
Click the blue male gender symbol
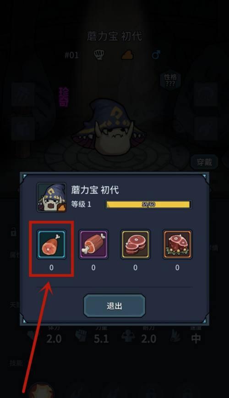coord(156,55)
